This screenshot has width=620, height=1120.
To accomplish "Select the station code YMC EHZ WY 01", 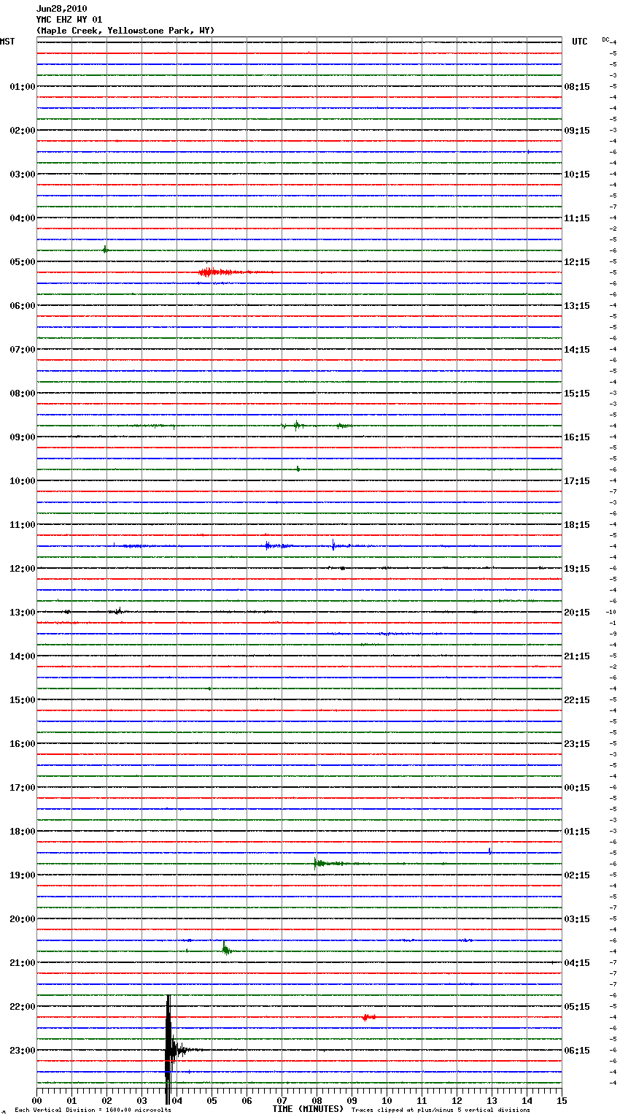I will coord(69,20).
